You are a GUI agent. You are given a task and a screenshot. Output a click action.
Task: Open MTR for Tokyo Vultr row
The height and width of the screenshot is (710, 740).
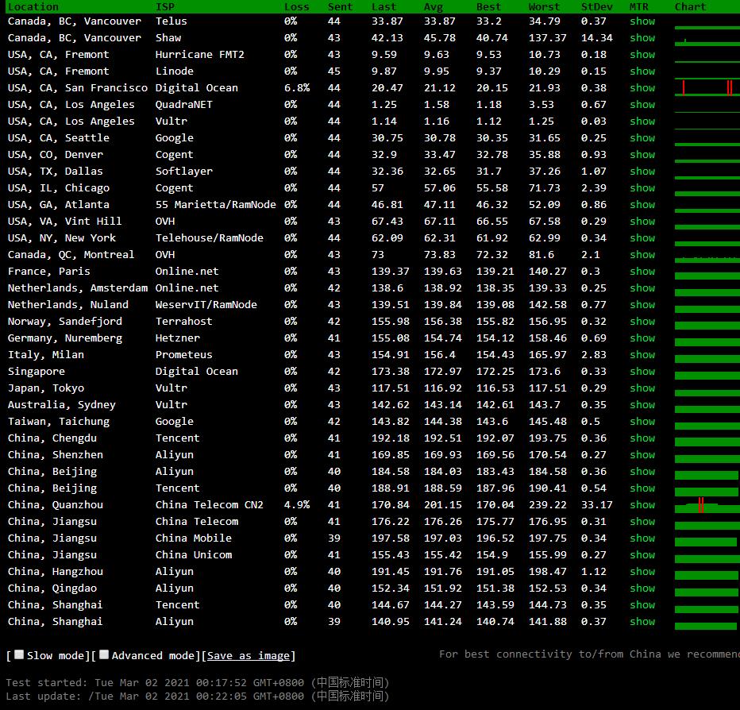point(642,388)
